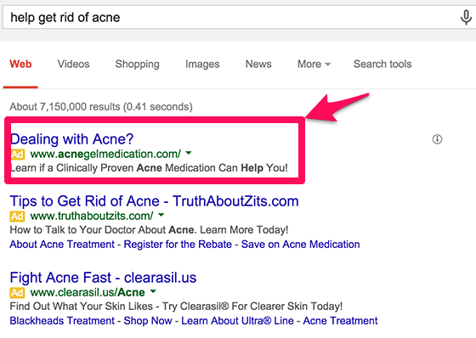This screenshot has height=338, width=476.
Task: Open the More search categories dropdown
Action: [314, 64]
